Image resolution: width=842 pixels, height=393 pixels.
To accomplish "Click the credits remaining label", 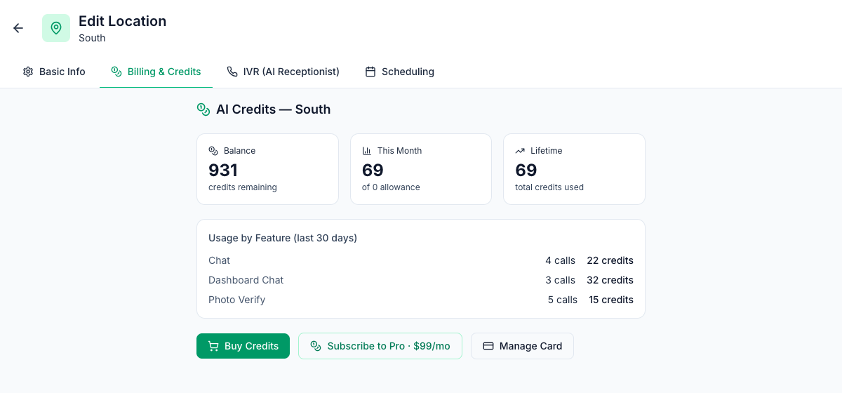I will click(x=243, y=187).
